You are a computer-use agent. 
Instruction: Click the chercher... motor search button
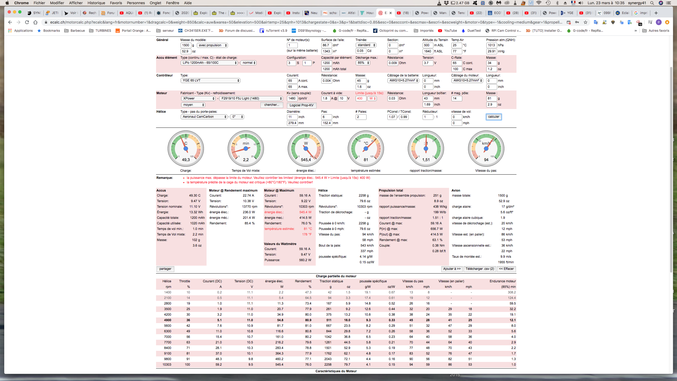(x=272, y=105)
